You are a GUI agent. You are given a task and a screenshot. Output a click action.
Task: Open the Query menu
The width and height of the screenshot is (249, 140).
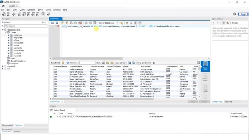click(22, 10)
